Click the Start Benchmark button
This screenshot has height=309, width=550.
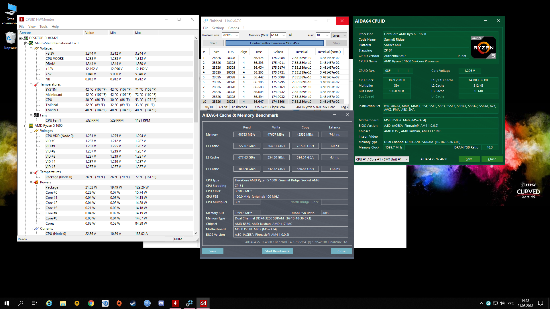277,251
